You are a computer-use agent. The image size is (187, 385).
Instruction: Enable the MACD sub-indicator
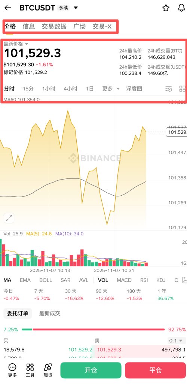[x=124, y=280]
